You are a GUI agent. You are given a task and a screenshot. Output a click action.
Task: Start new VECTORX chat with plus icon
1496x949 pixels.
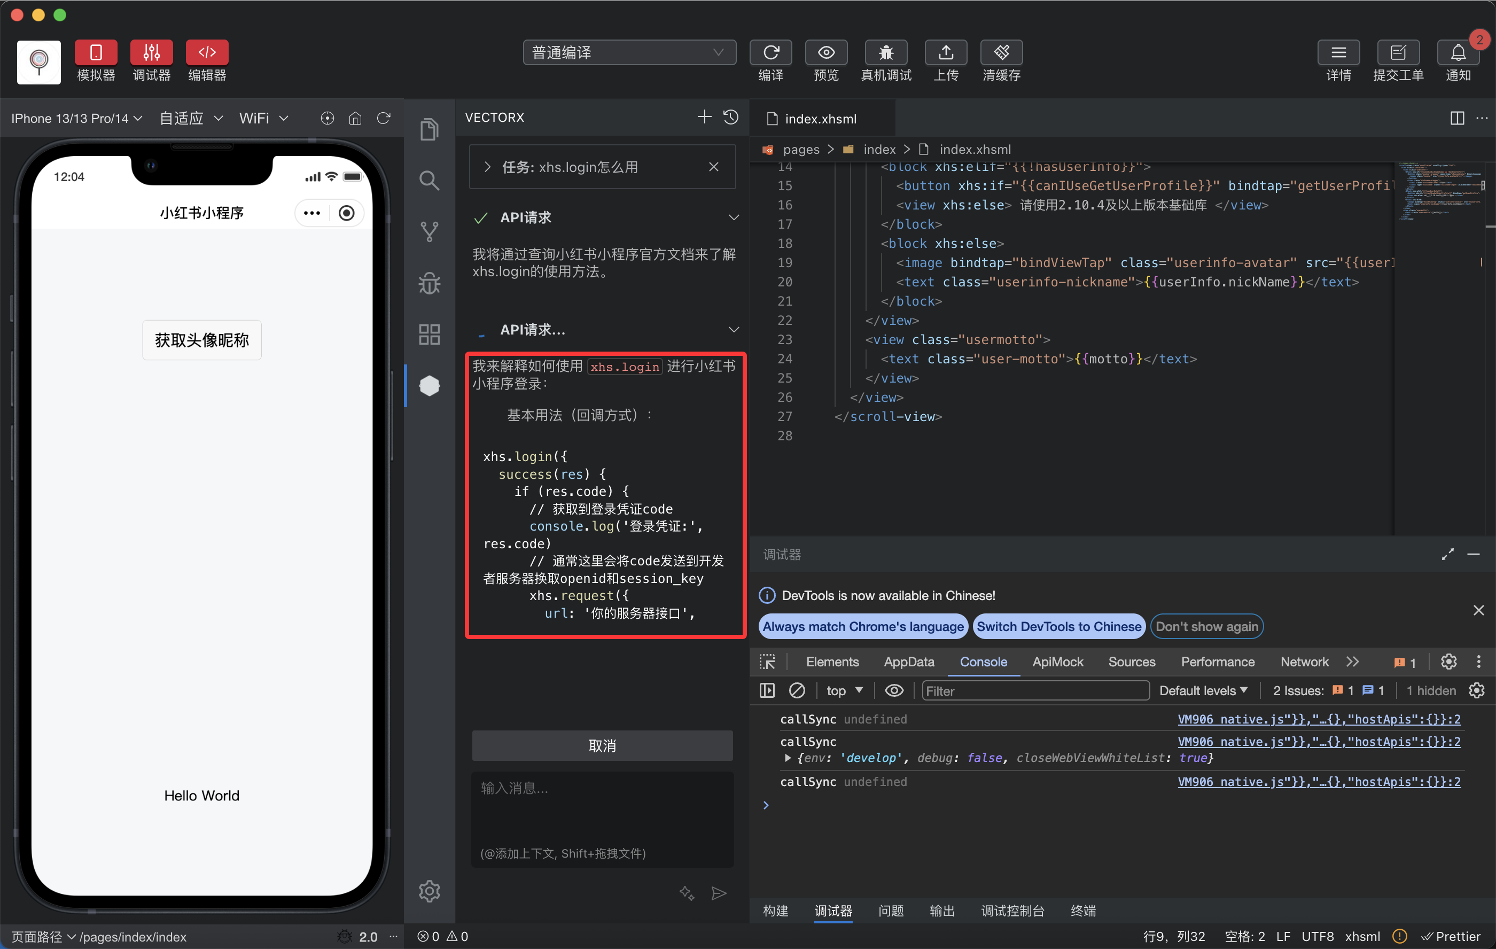pos(704,117)
